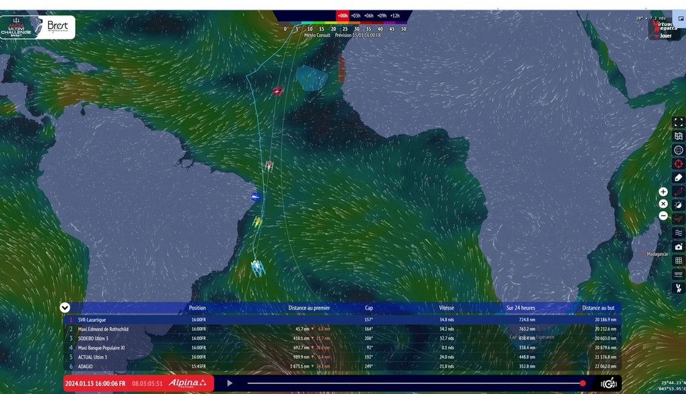Enter fullscreen map view

(x=678, y=122)
